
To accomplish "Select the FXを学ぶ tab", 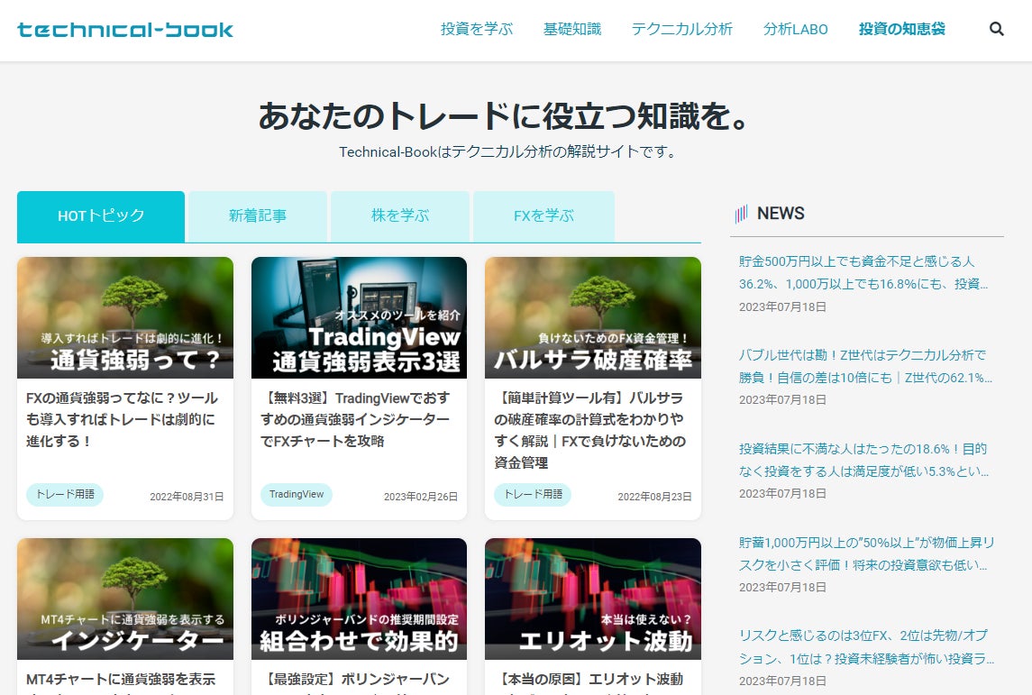I will tap(543, 216).
